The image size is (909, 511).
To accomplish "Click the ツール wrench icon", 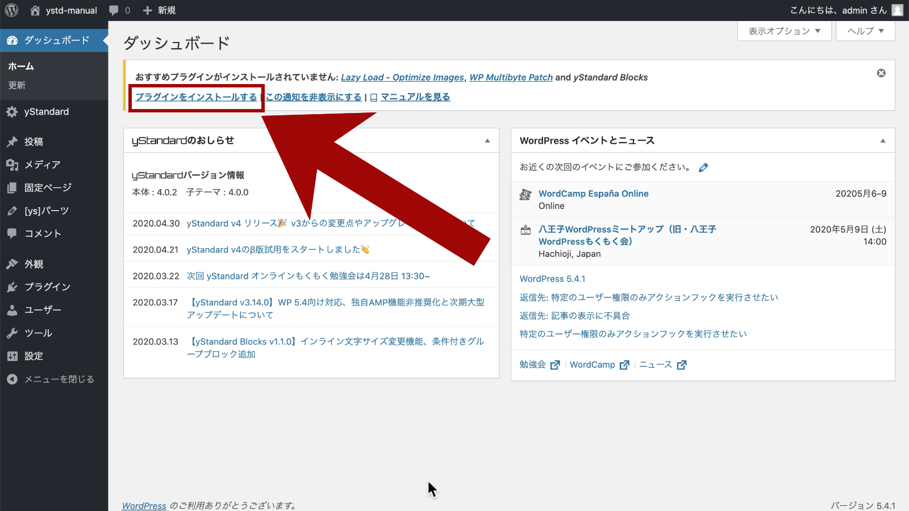I will point(12,333).
